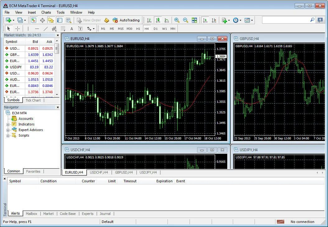The image size is (328, 227).
Task: Select the vertical line tool
Action: [x=28, y=29]
